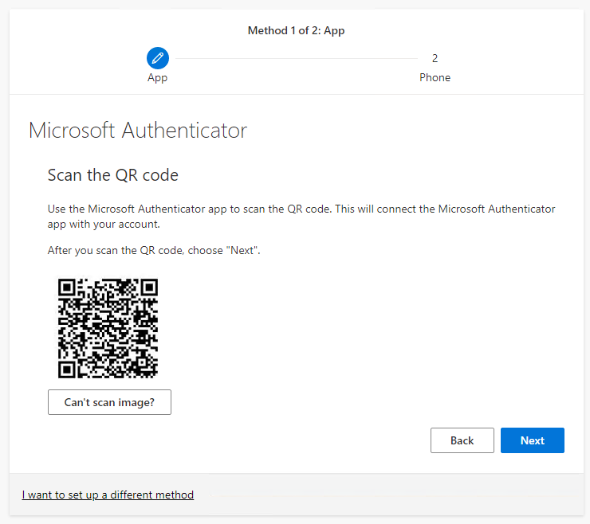Click the "App" label under the pencil icon
Viewport: 590px width, 524px height.
(157, 78)
